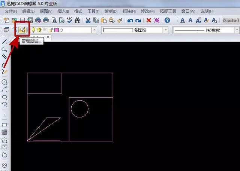Open Help via the blue question mark

(x=167, y=20)
